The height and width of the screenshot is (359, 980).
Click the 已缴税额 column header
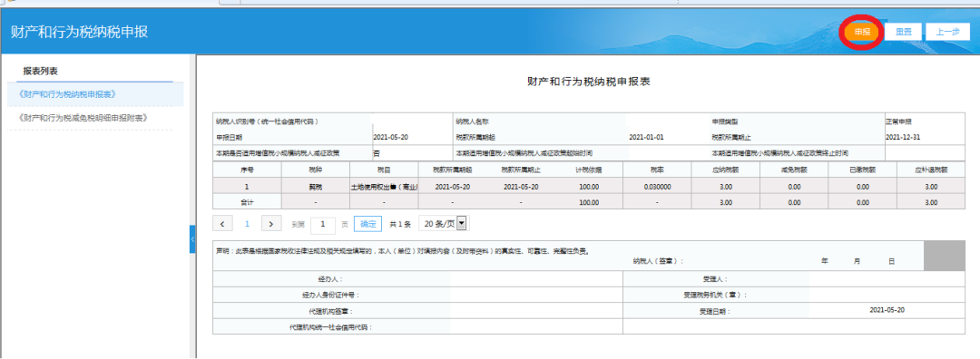[863, 170]
